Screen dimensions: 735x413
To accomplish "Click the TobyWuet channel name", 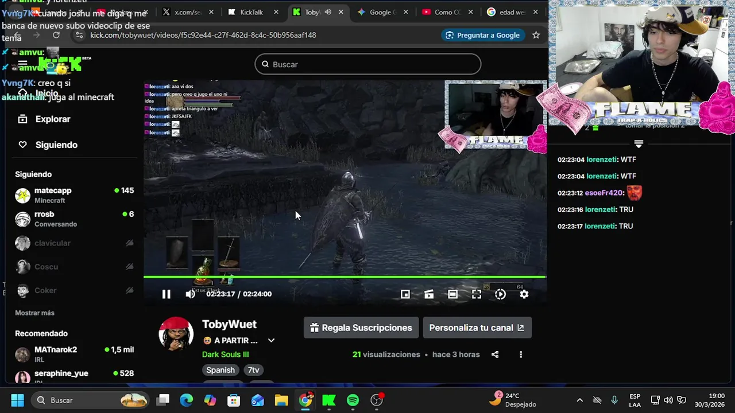I will click(x=229, y=325).
